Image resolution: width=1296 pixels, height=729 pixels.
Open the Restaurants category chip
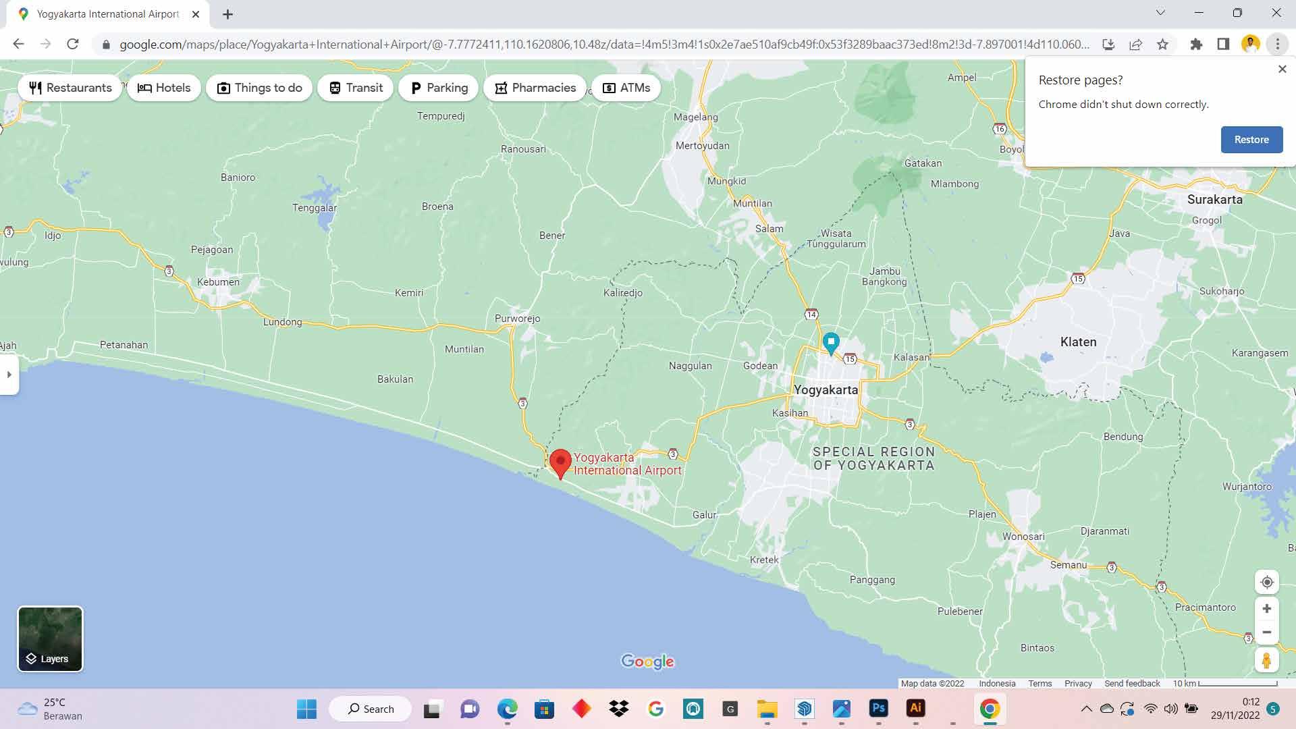tap(70, 88)
